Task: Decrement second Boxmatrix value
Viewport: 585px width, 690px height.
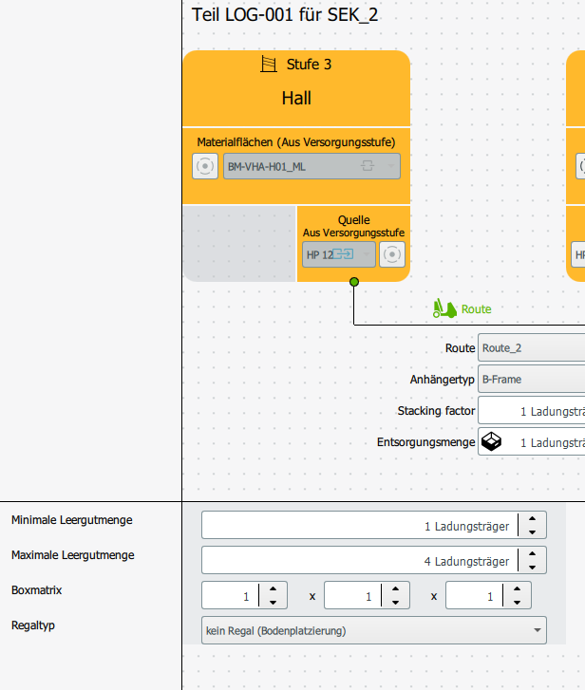Action: point(395,603)
